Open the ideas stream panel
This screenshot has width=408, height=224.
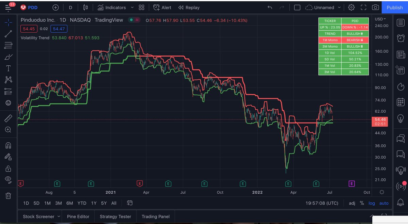tap(401, 170)
